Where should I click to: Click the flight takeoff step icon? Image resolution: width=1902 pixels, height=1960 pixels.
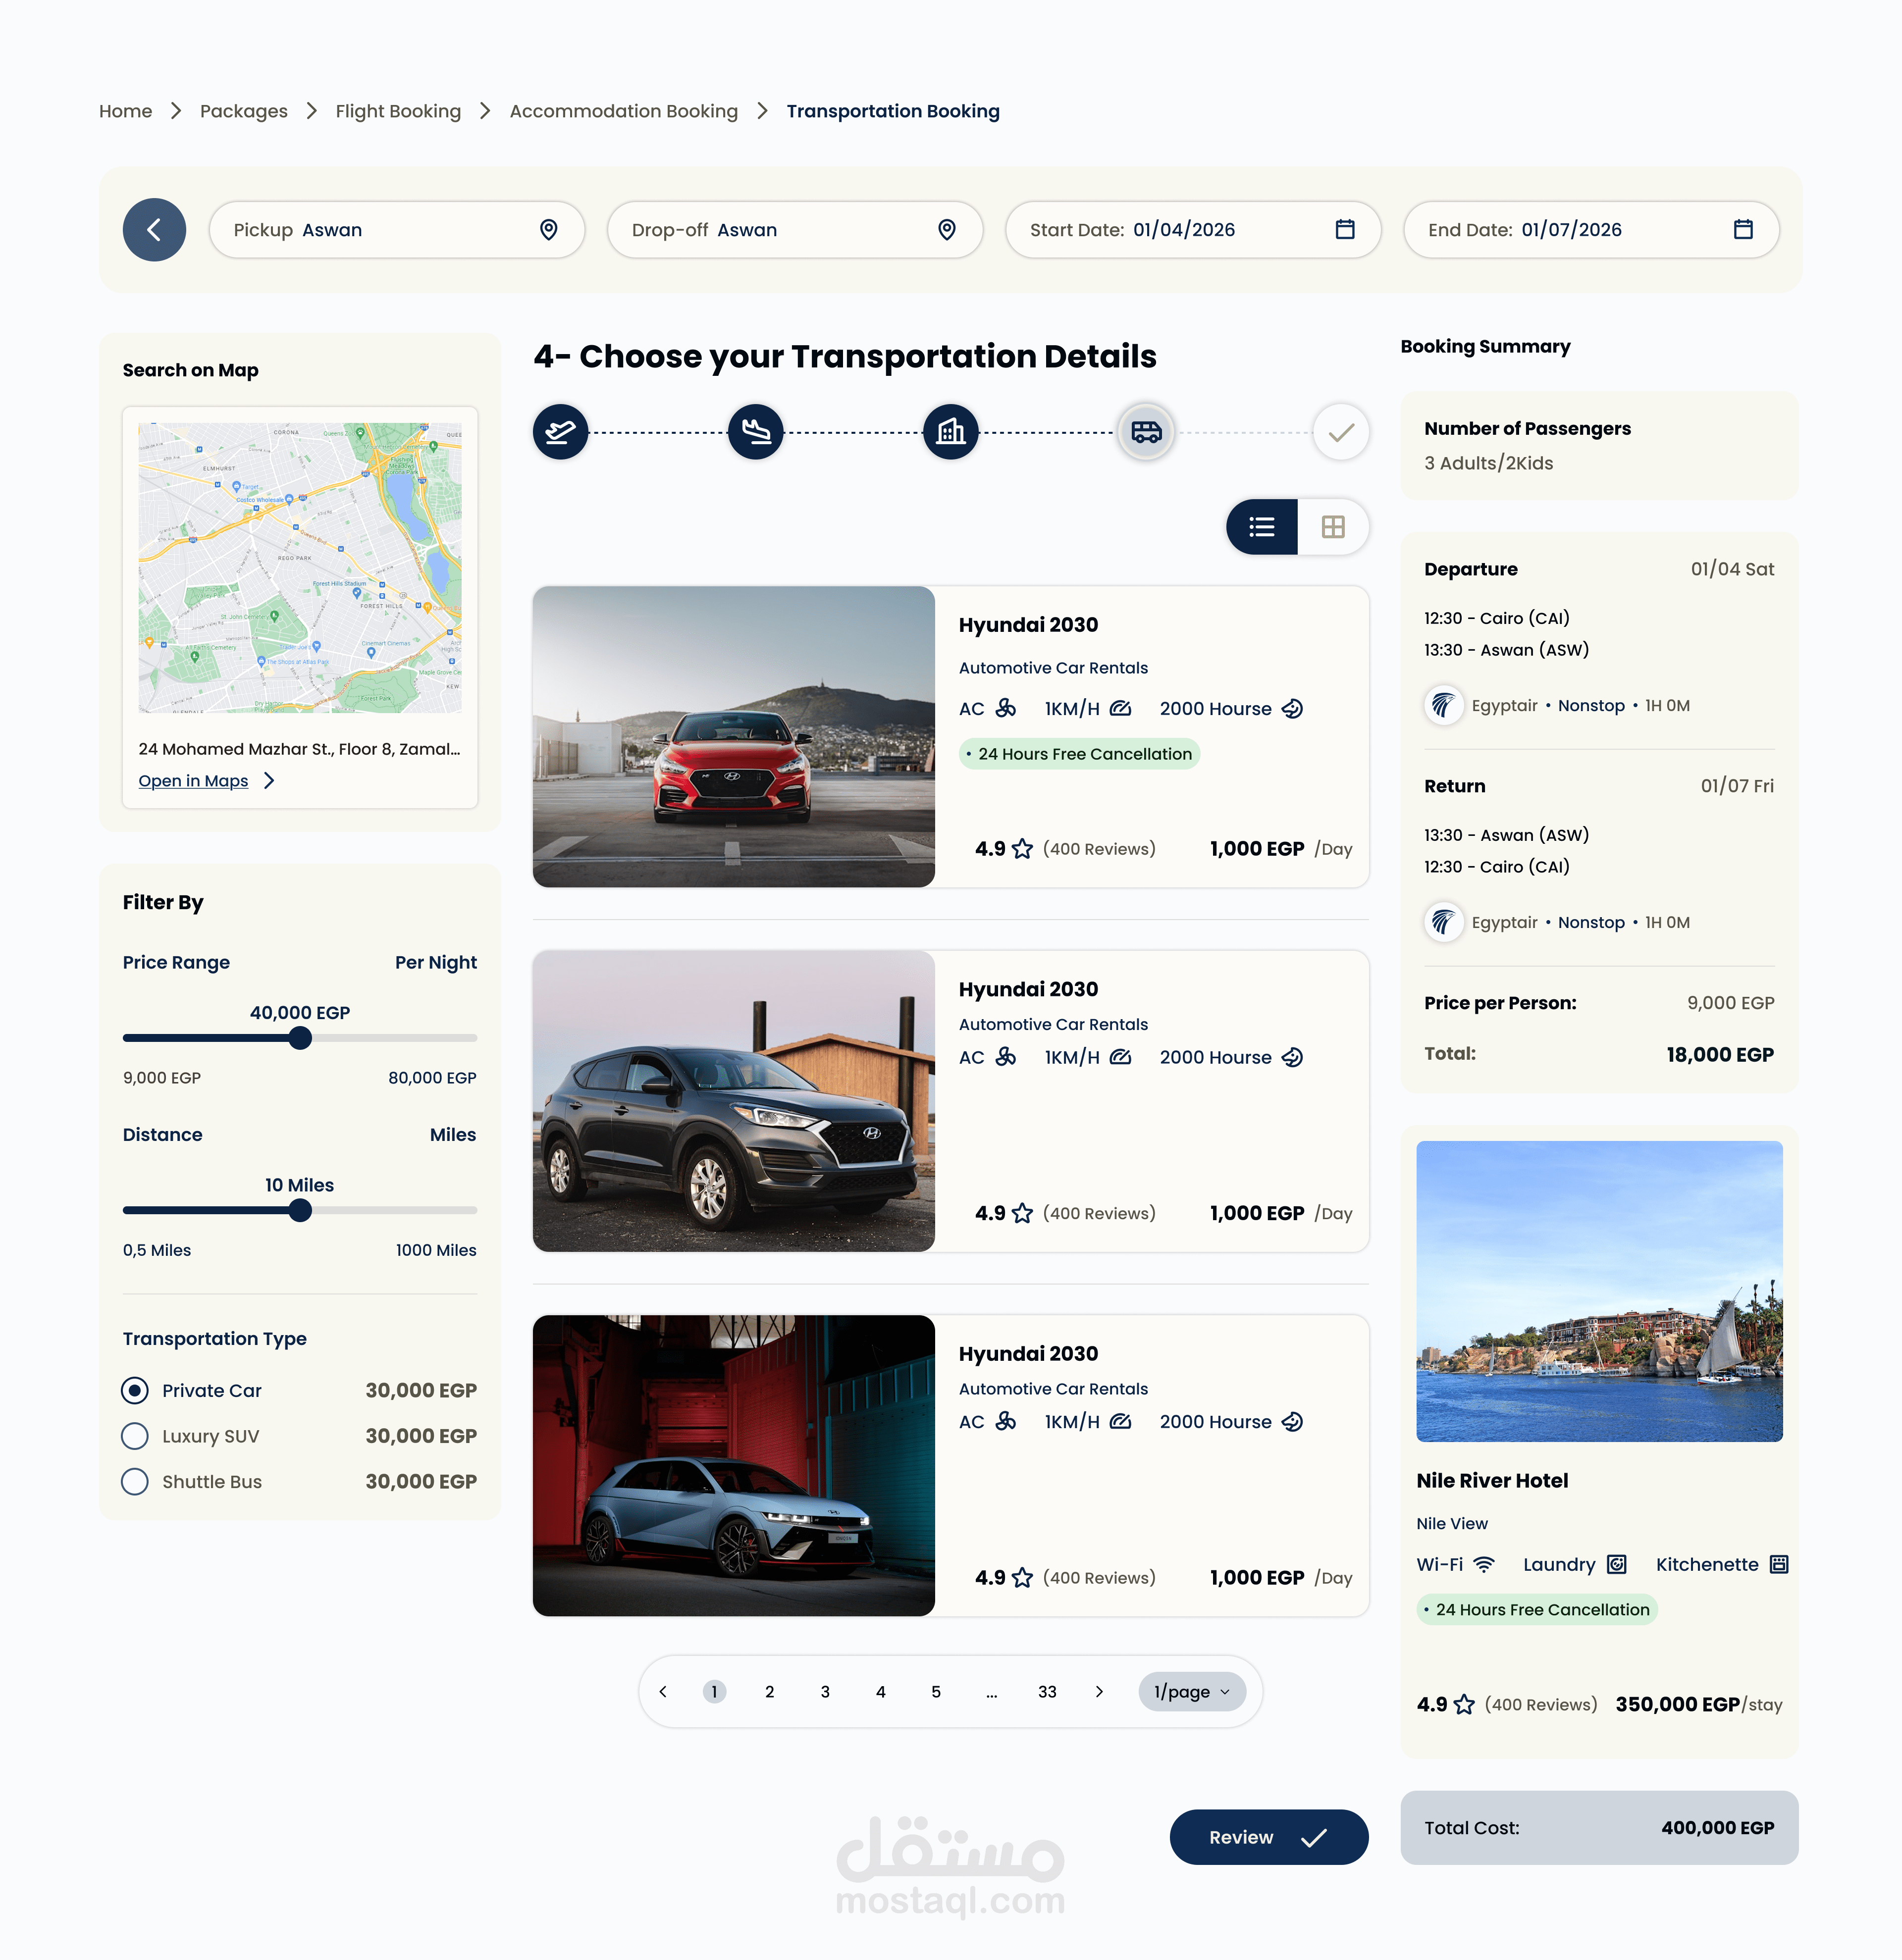click(560, 432)
